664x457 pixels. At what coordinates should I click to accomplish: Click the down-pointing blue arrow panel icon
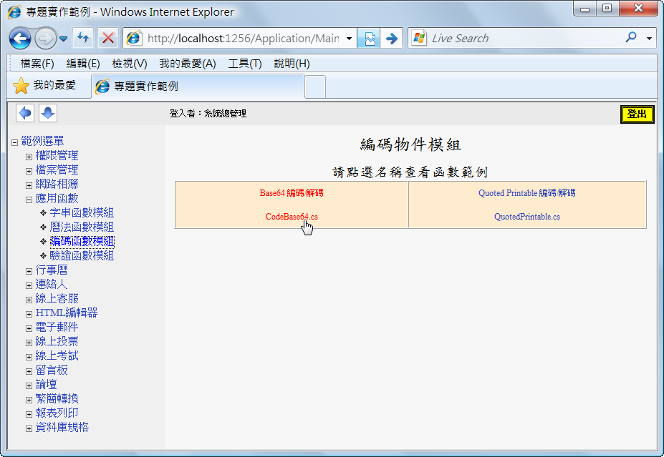point(48,113)
